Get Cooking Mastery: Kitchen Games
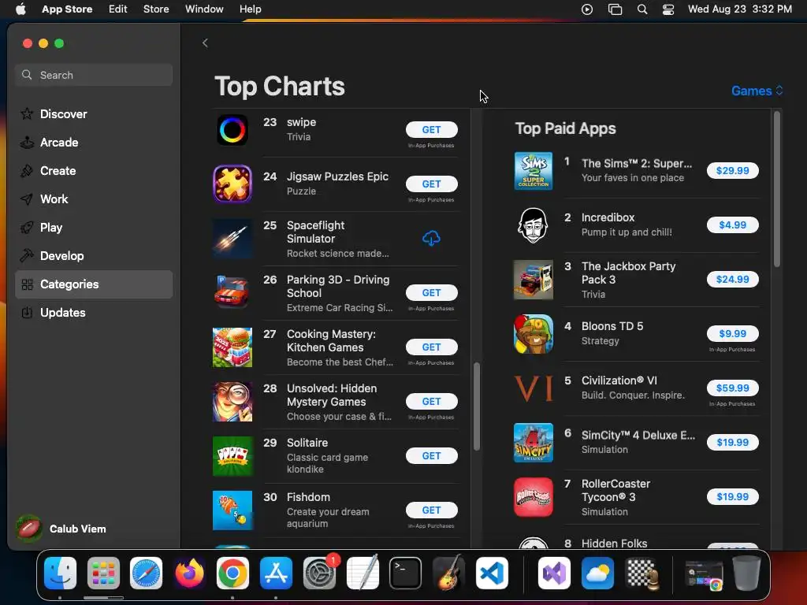The height and width of the screenshot is (605, 807). (x=431, y=347)
